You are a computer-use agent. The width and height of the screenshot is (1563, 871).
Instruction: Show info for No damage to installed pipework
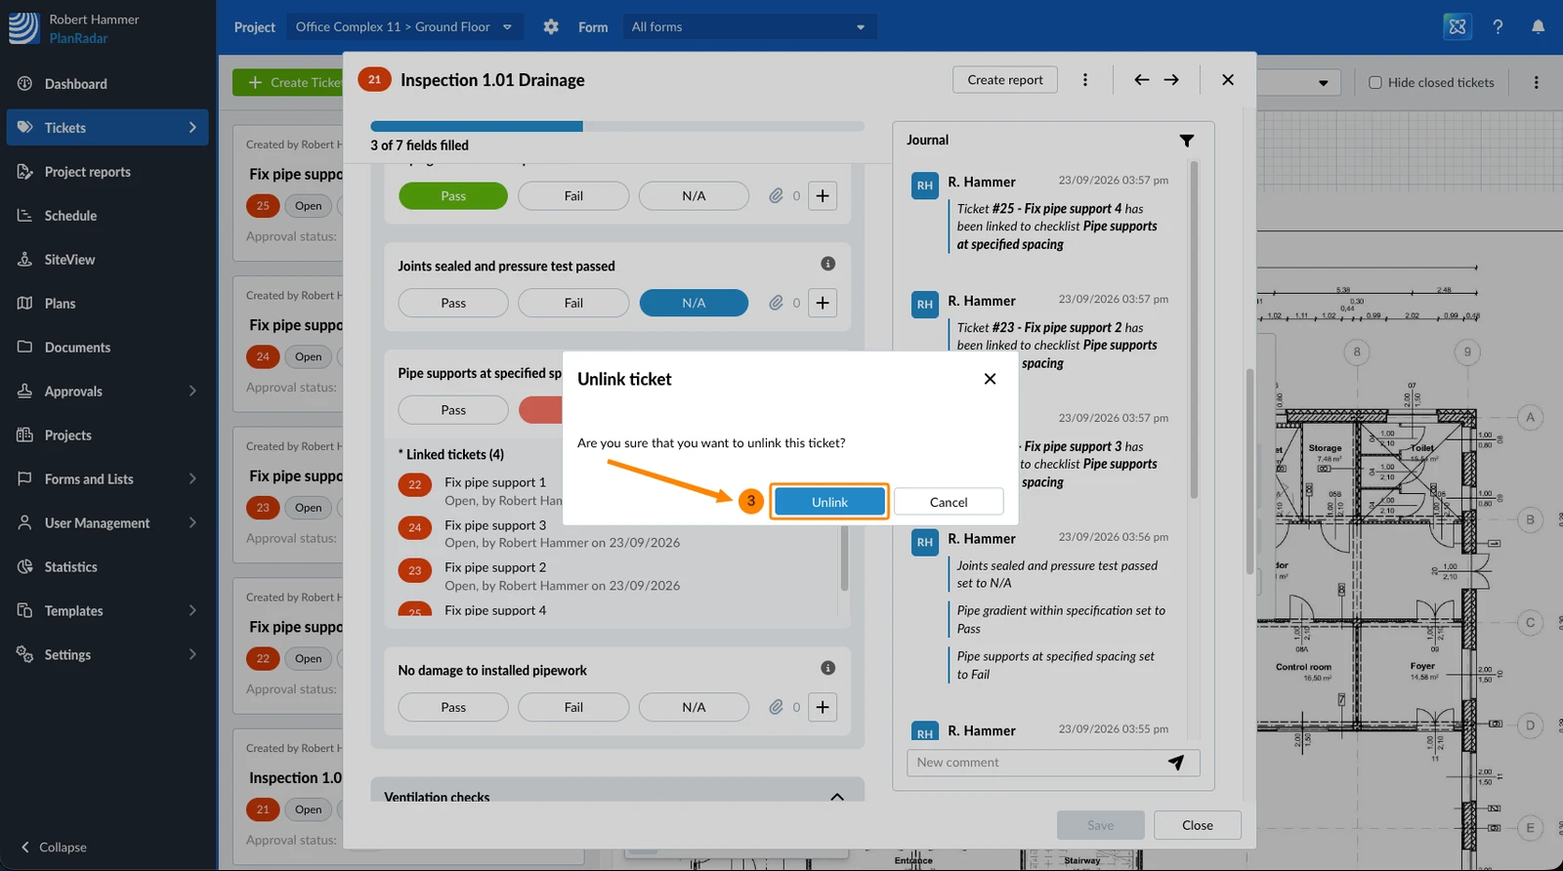click(827, 668)
